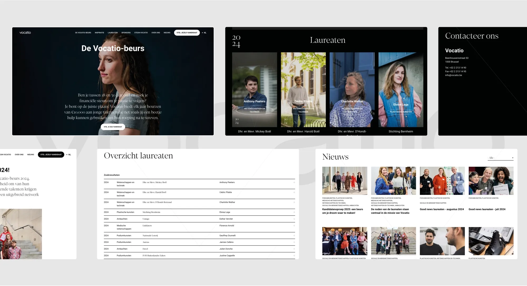Open the augustus 2024 news thumbnail
The image size is (527, 286).
442,181
